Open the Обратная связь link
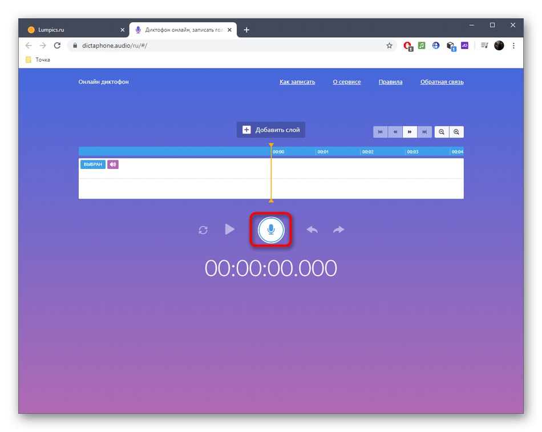 coord(442,82)
